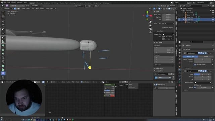
Task: Expand the Data section of Mirror modifier
Action: point(186,91)
